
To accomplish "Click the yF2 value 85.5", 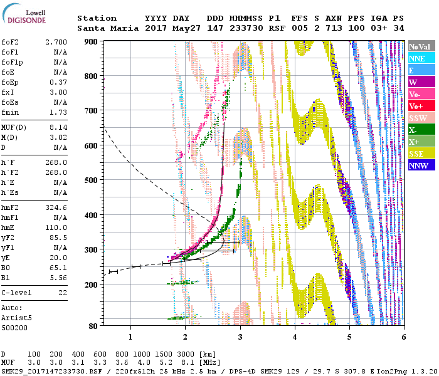I will tap(58, 238).
